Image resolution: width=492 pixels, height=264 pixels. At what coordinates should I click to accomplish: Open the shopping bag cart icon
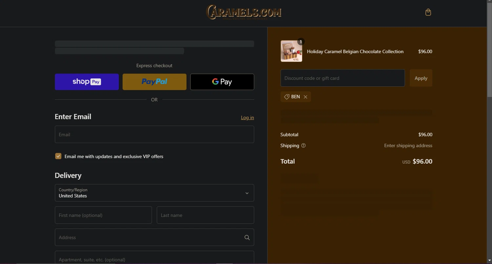pyautogui.click(x=428, y=12)
